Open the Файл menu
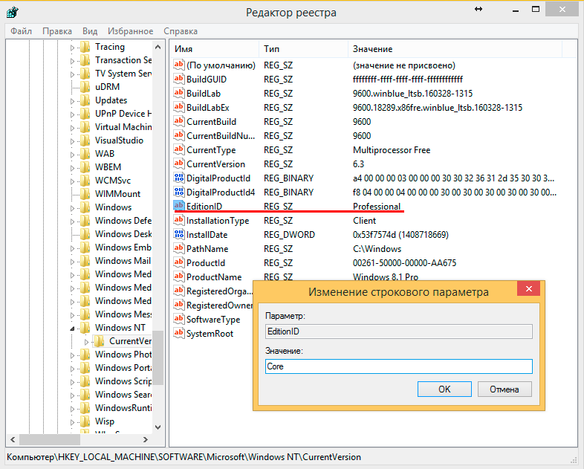 point(22,31)
